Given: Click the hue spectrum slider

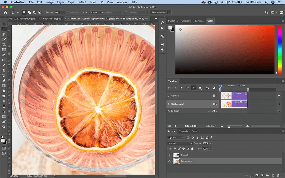Looking at the screenshot, I should tap(280, 50).
